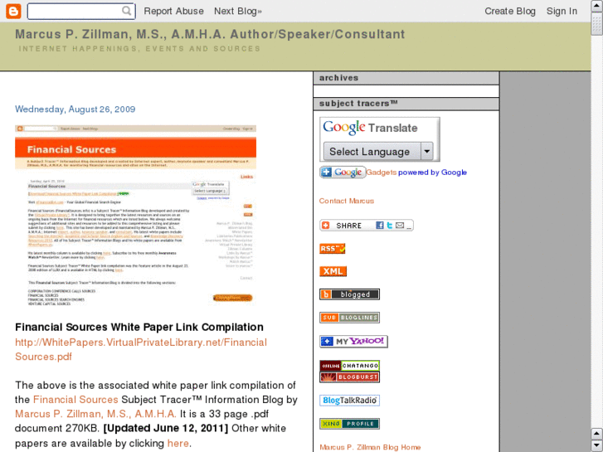This screenshot has height=452, width=603.
Task: Share by email envelope icon
Action: [400, 226]
